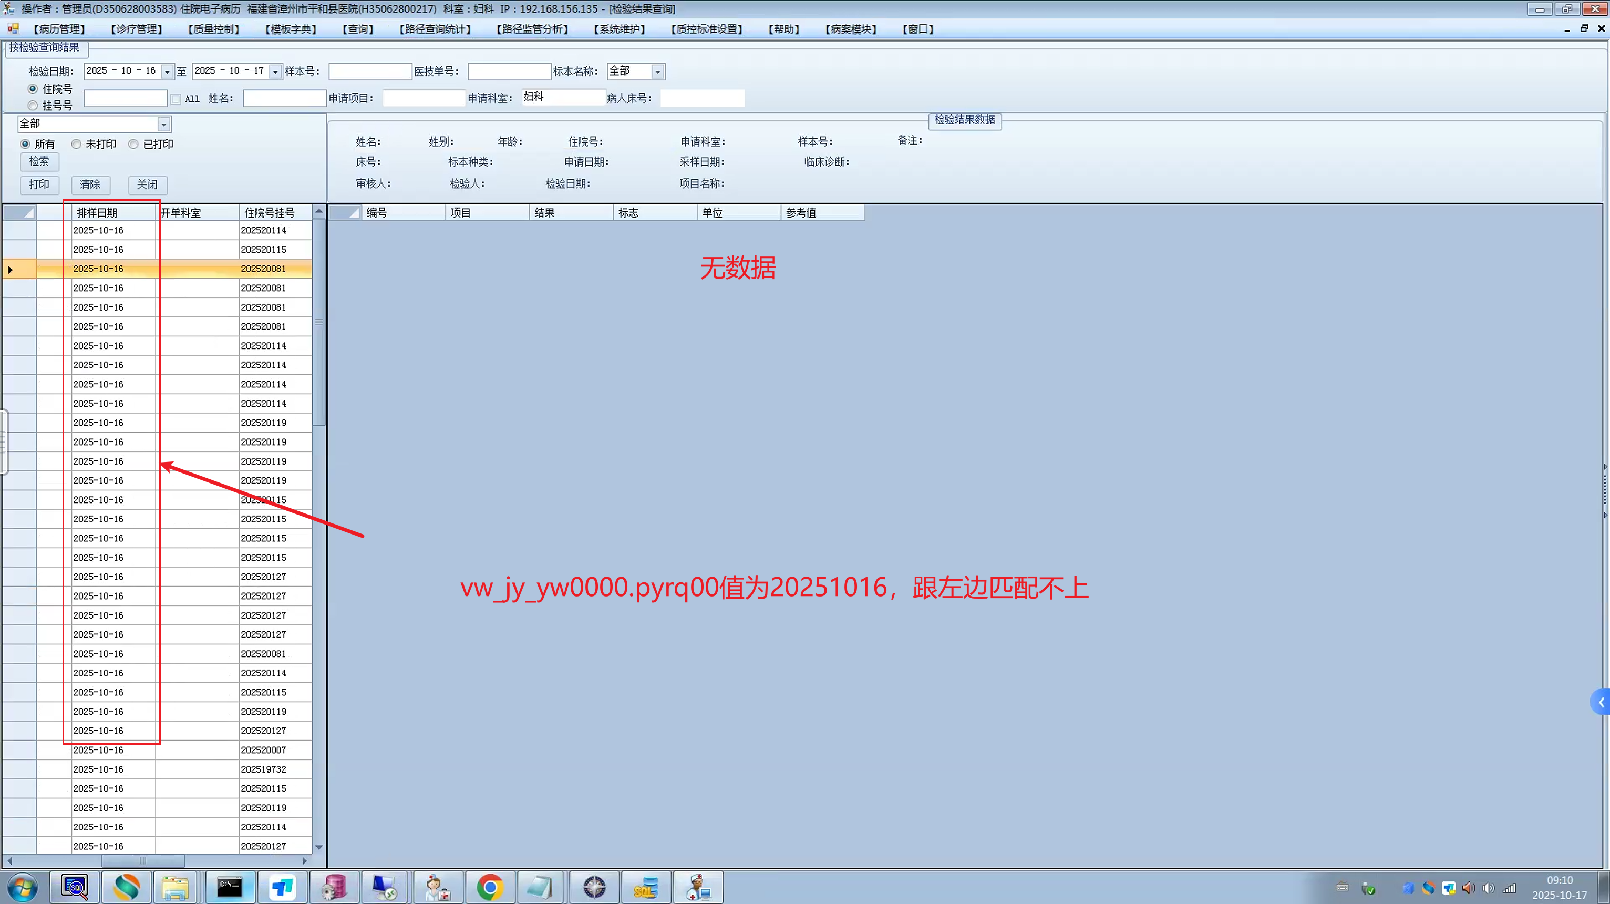Viewport: 1610px width, 904px height.
Task: Open the start date picker dropdown arrow
Action: click(x=167, y=72)
